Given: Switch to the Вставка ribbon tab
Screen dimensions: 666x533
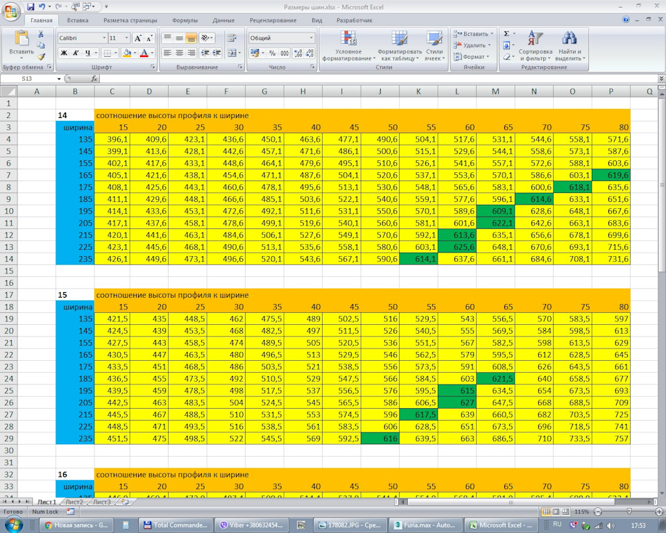Looking at the screenshot, I should (78, 20).
